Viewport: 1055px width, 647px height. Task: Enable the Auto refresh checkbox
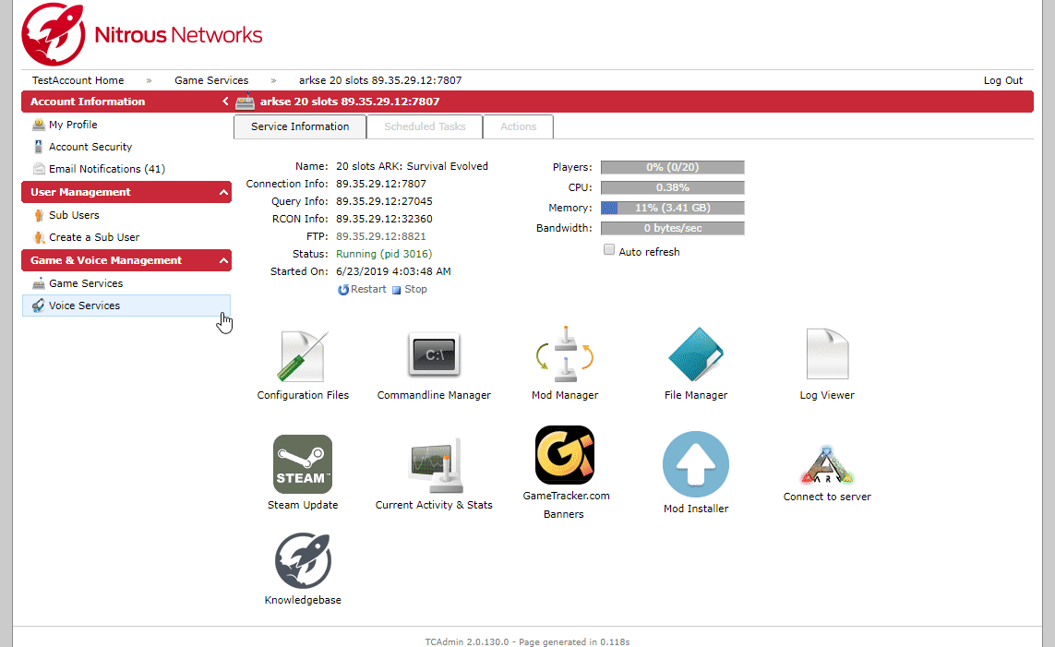[609, 250]
